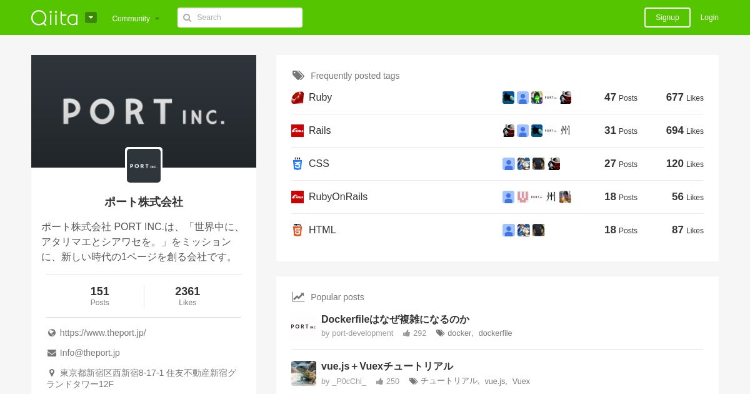This screenshot has height=394, width=750.
Task: Click the globe icon beside website URL
Action: [52, 333]
